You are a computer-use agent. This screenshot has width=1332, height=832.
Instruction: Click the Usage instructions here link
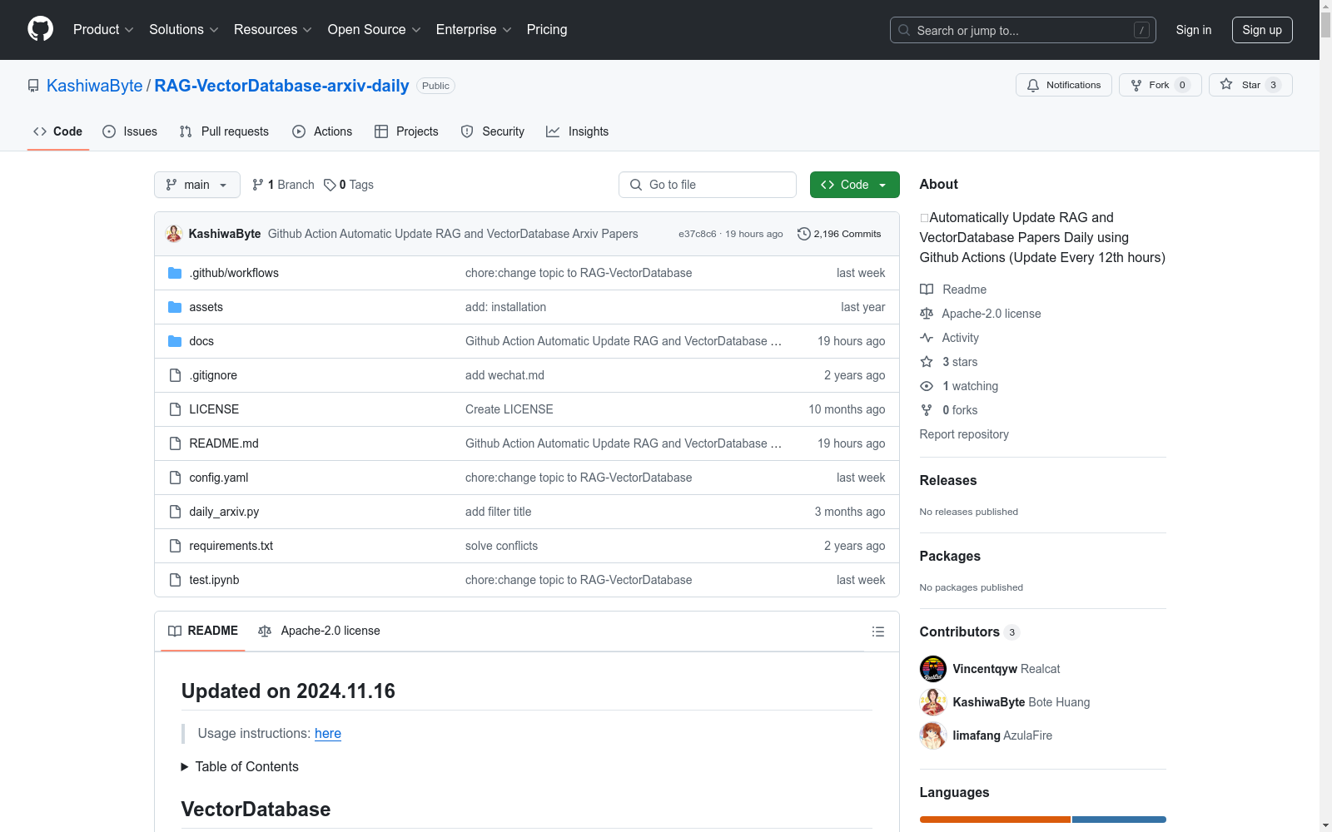tap(328, 733)
